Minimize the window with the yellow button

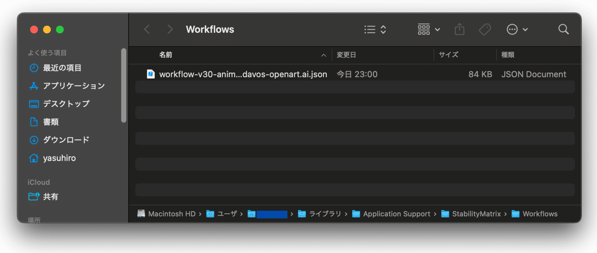coord(47,29)
